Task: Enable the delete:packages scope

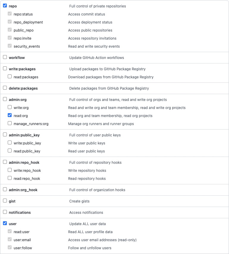Action: tap(5, 88)
